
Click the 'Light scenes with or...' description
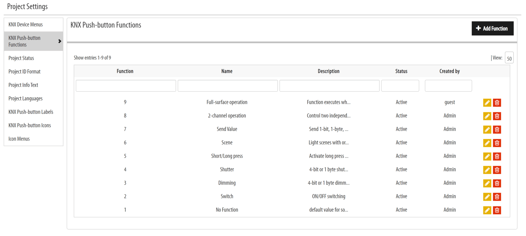(x=328, y=142)
